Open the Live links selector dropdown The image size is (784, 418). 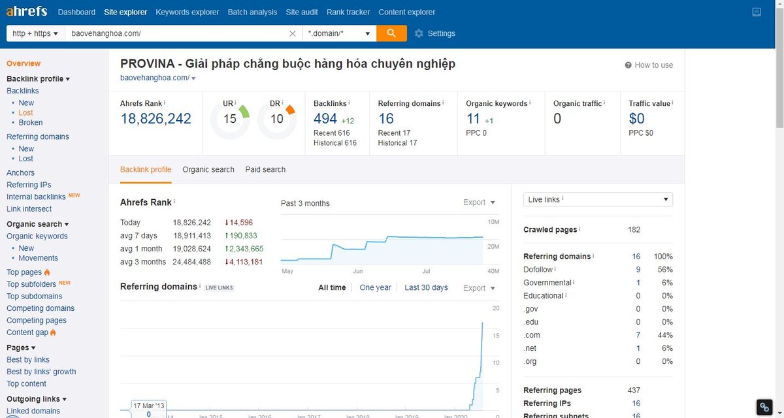point(598,199)
